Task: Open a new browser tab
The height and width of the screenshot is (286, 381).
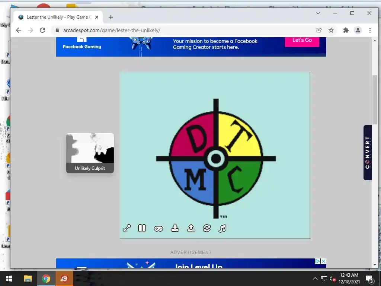Action: pyautogui.click(x=111, y=17)
